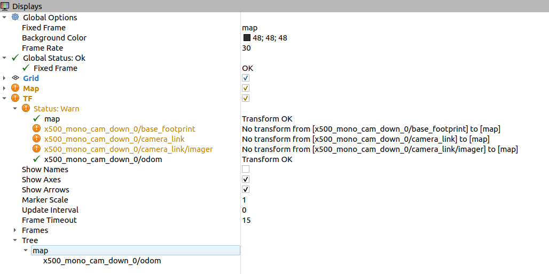Select the map node in Tree
The height and width of the screenshot is (274, 549).
point(41,251)
